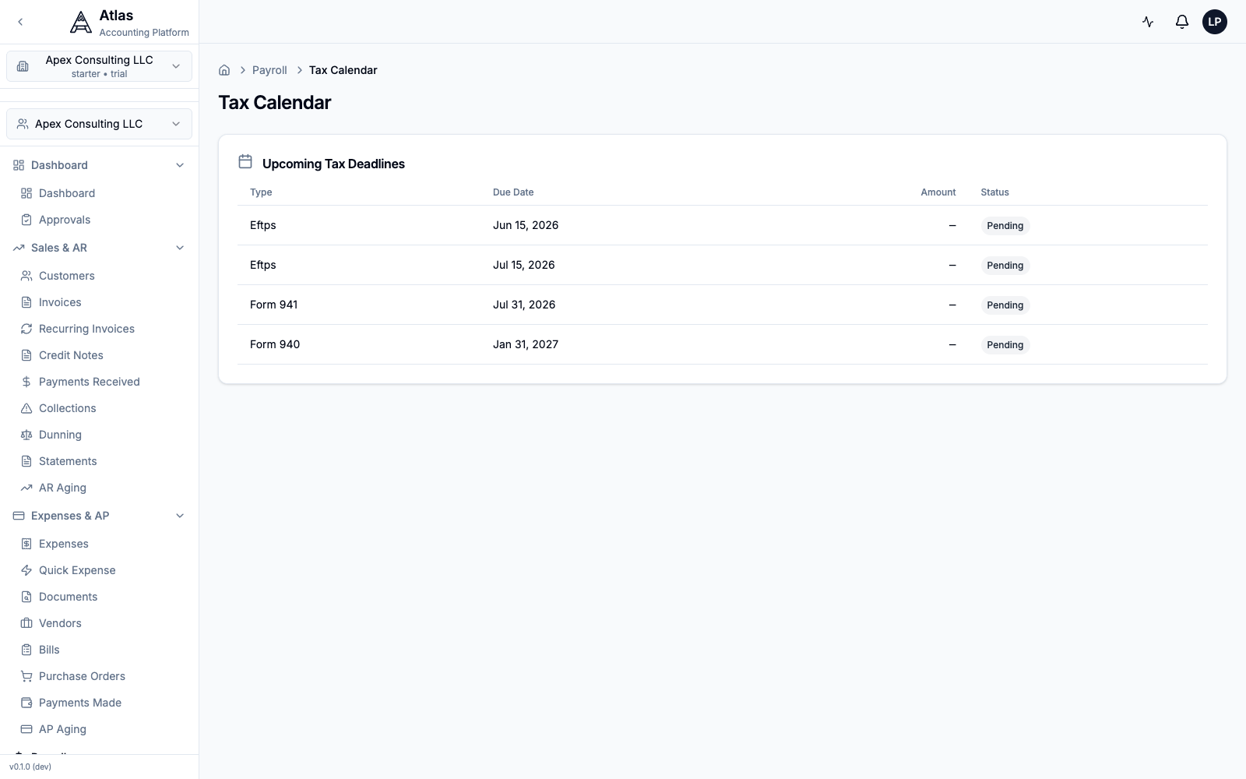
Task: Click the activity pulse icon
Action: click(1148, 22)
